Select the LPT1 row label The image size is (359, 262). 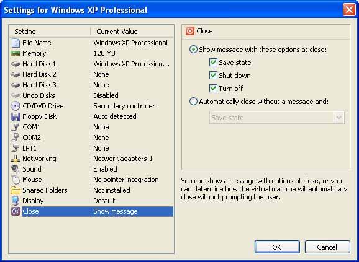pyautogui.click(x=29, y=148)
